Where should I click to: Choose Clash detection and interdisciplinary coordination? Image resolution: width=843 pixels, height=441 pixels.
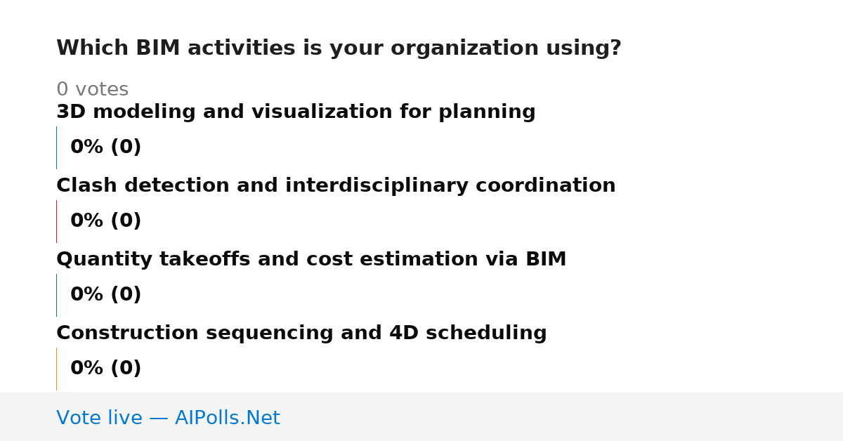tap(336, 186)
